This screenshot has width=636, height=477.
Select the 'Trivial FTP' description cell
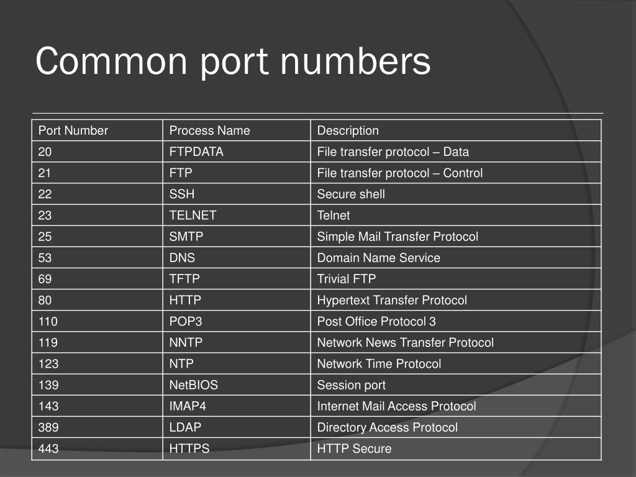click(456, 279)
